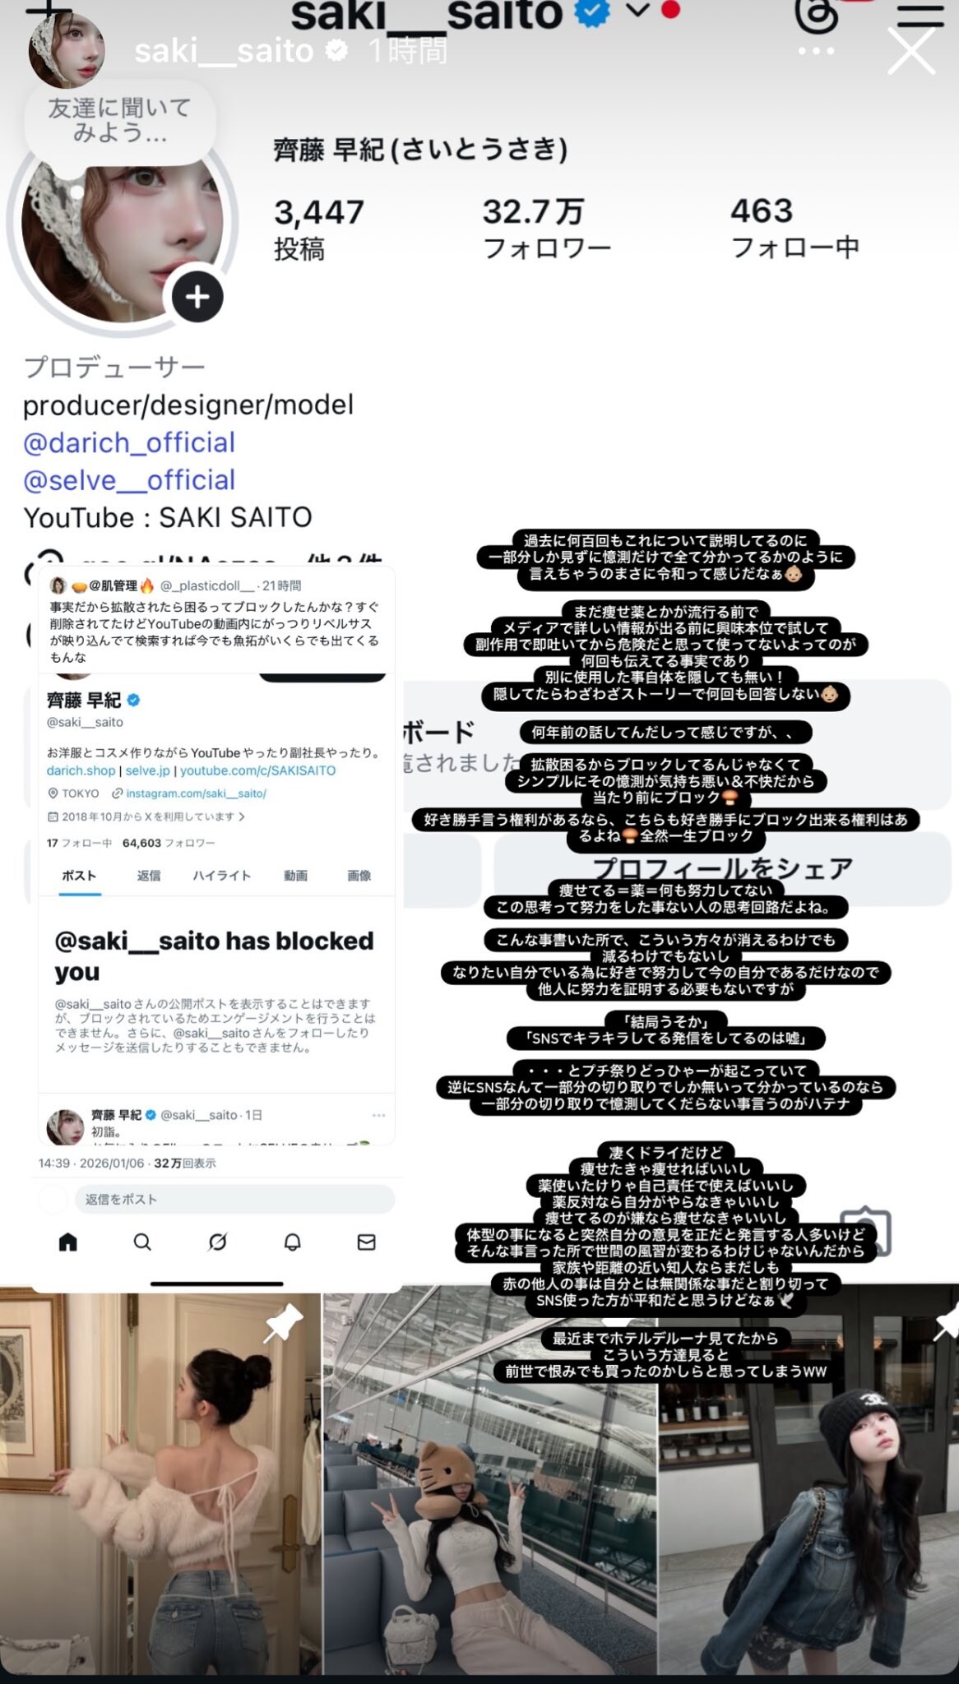Open the darich.shop link in X bio
Viewport: 959px width, 1684px height.
[x=81, y=770]
